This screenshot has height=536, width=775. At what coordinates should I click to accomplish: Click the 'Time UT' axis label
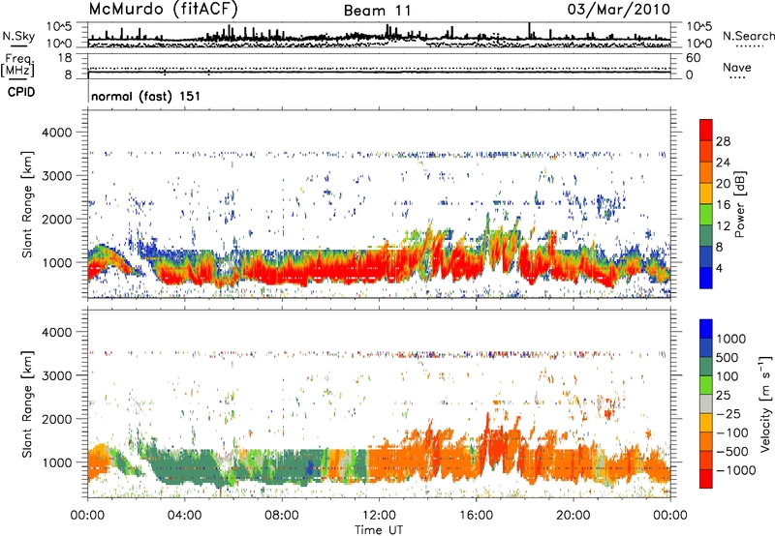(x=379, y=530)
